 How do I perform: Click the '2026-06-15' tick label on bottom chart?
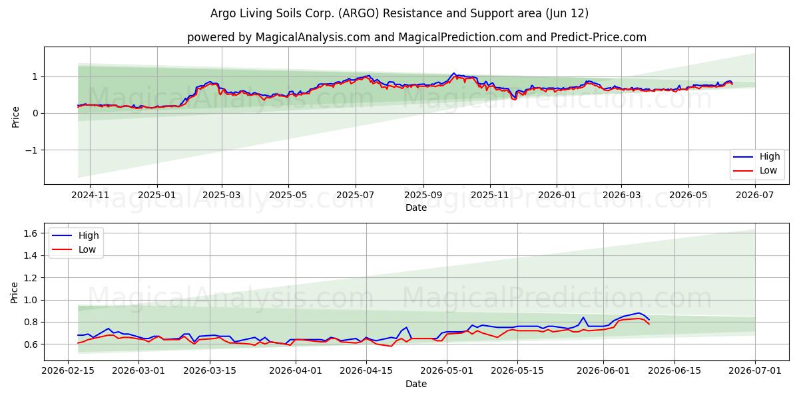pyautogui.click(x=674, y=372)
